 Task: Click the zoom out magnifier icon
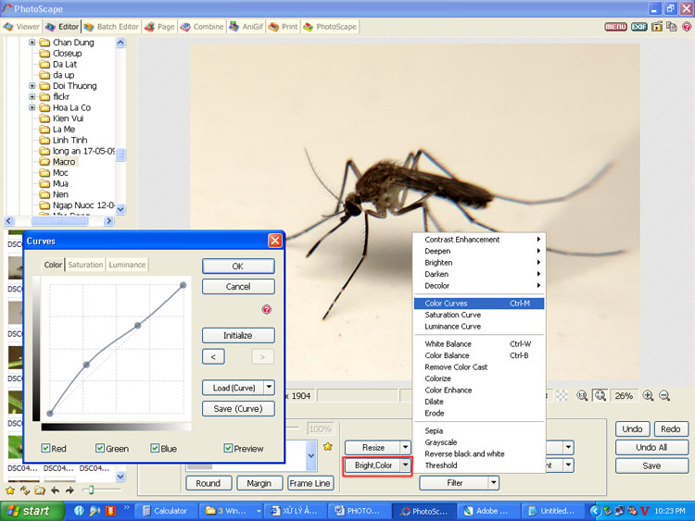(x=664, y=396)
